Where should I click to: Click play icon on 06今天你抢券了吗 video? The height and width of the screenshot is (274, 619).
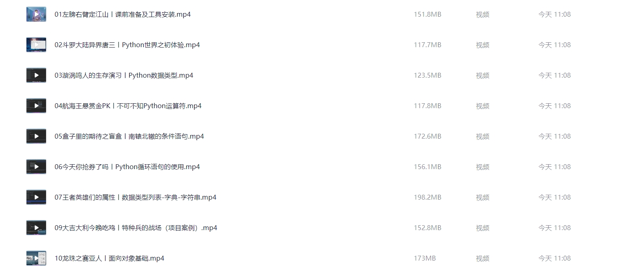pyautogui.click(x=36, y=167)
